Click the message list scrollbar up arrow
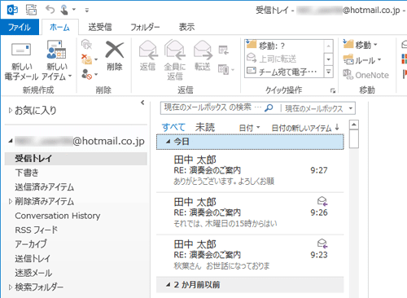Viewport: 407px width, 298px height. 354,125
